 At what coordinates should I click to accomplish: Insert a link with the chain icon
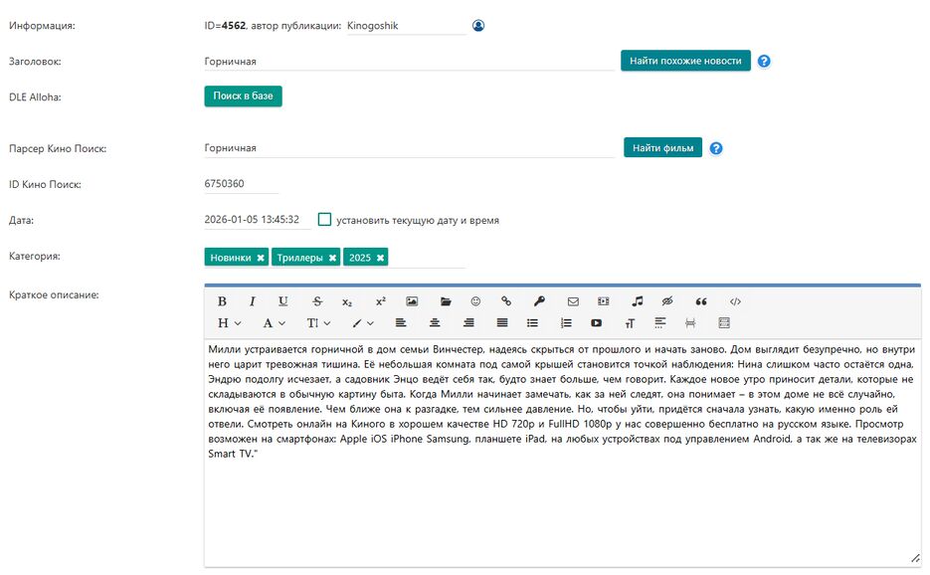pyautogui.click(x=506, y=301)
